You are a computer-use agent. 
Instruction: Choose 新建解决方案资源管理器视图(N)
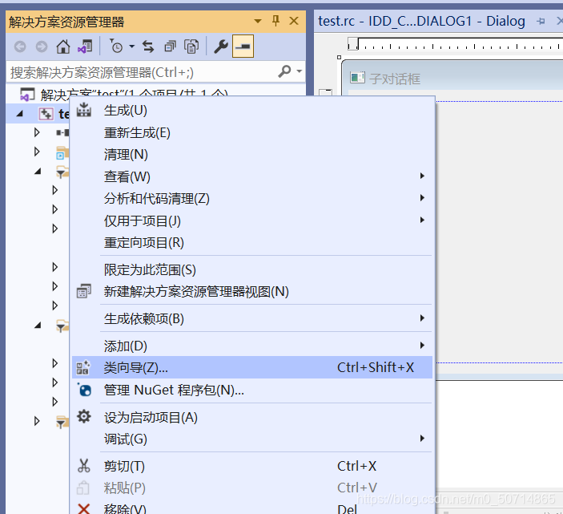(251, 292)
